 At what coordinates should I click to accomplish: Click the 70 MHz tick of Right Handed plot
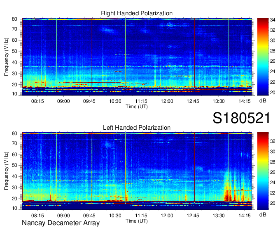(x=14, y=29)
